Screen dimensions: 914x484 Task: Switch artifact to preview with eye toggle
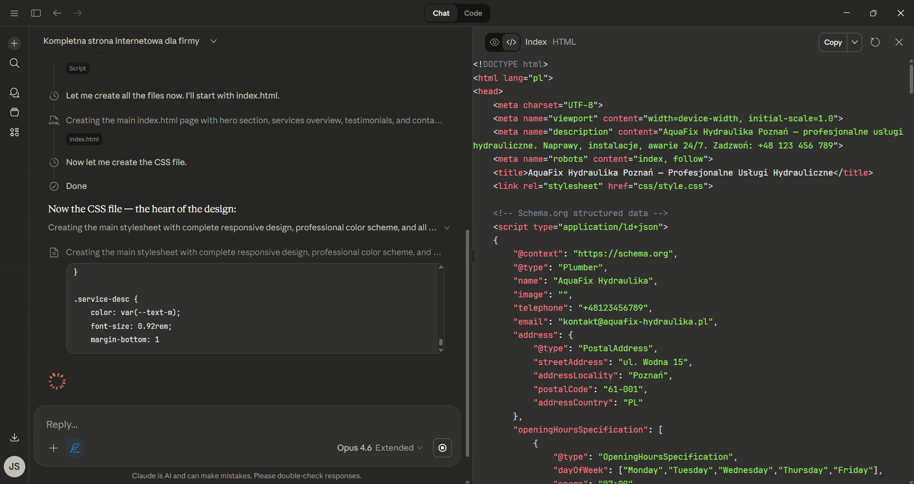tap(494, 42)
